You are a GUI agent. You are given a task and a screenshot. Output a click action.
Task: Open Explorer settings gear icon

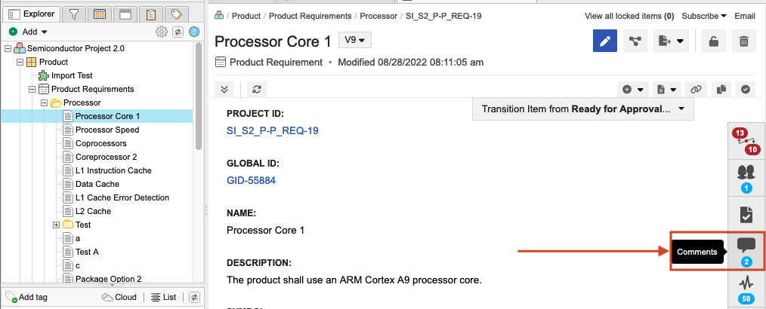[161, 32]
